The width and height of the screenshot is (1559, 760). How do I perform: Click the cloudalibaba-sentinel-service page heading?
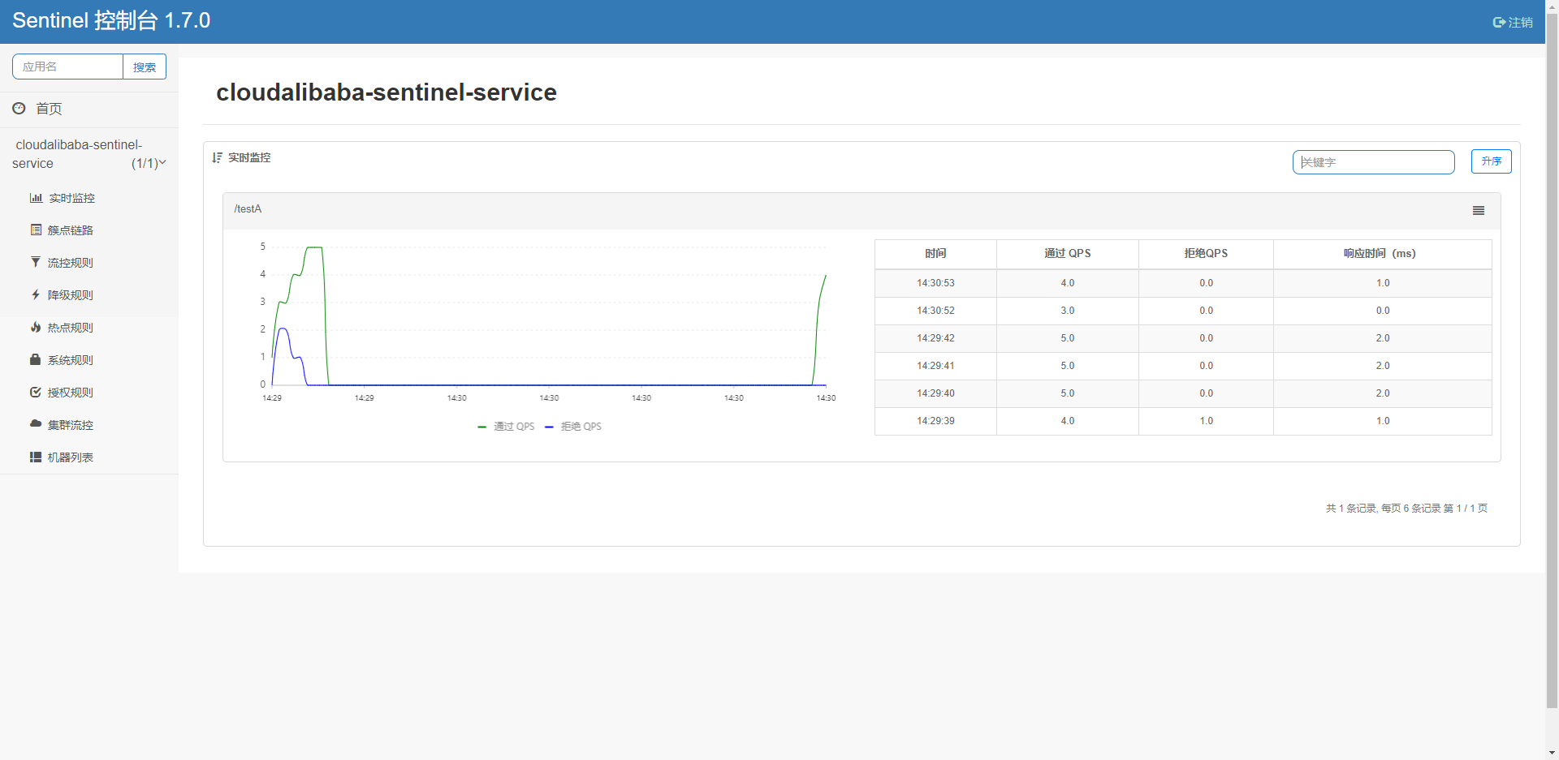(387, 92)
